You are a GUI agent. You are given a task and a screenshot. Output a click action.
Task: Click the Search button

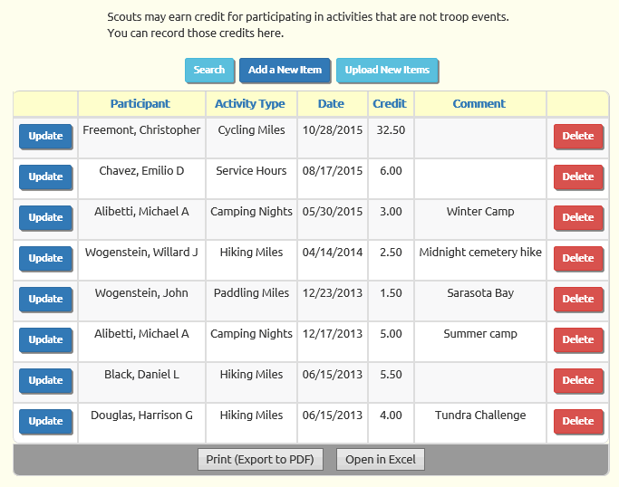tap(209, 71)
